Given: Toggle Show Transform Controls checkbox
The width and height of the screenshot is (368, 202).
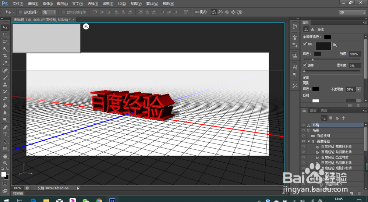Looking at the screenshot, I should [63, 12].
